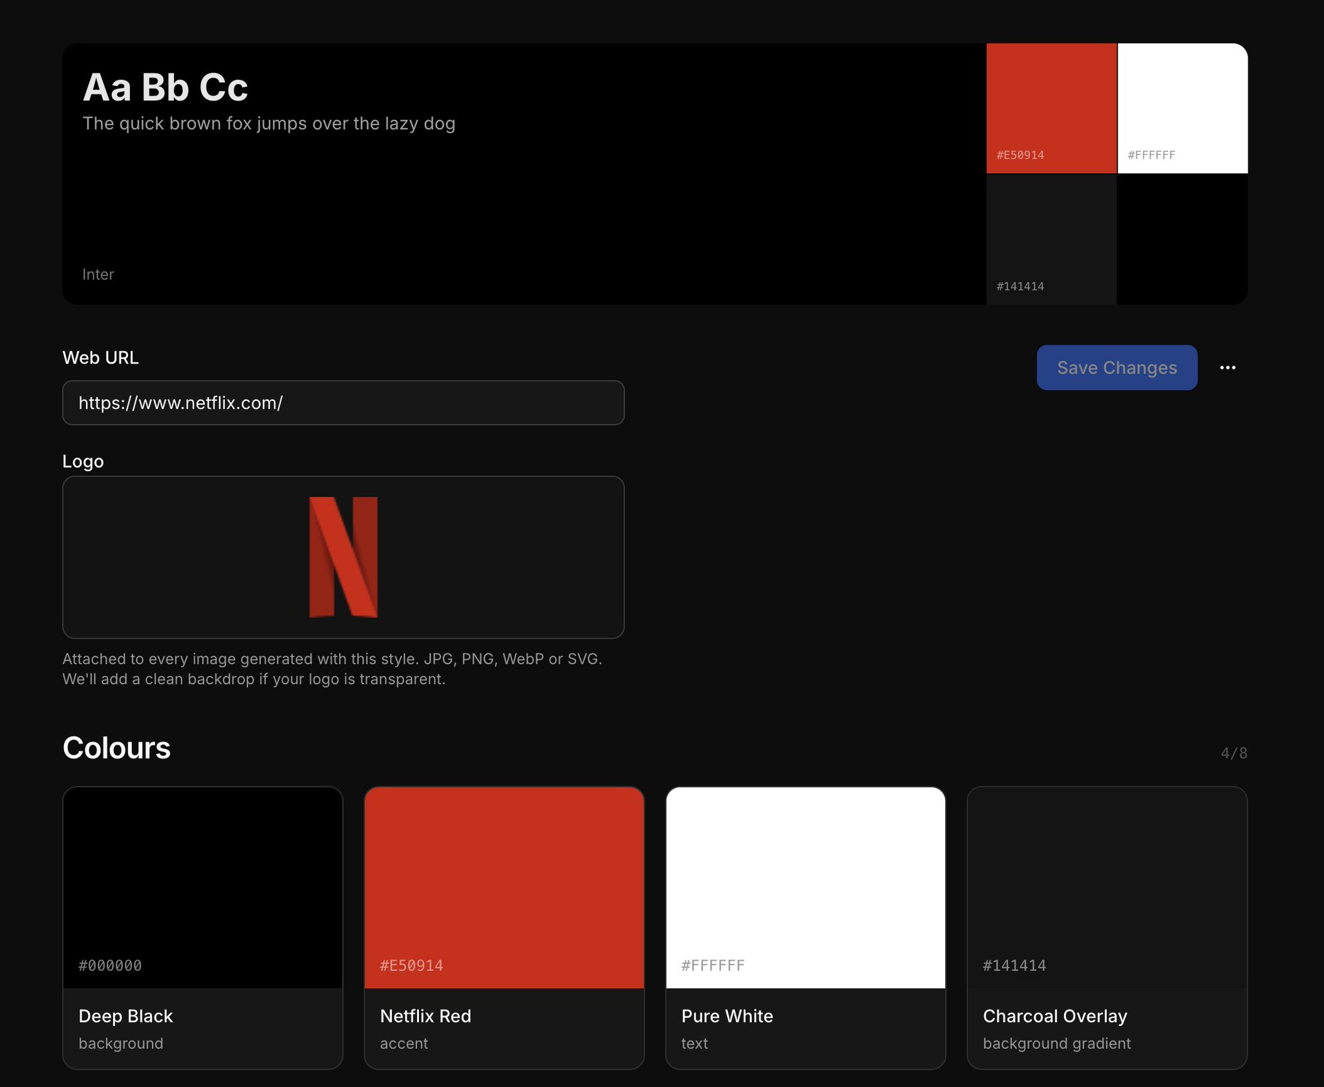Select the Charcoal Overlay colour card swatch
1324x1087 pixels.
coord(1107,887)
